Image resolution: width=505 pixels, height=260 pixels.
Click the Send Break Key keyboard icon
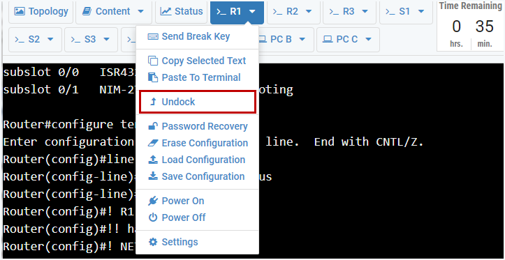tap(153, 37)
